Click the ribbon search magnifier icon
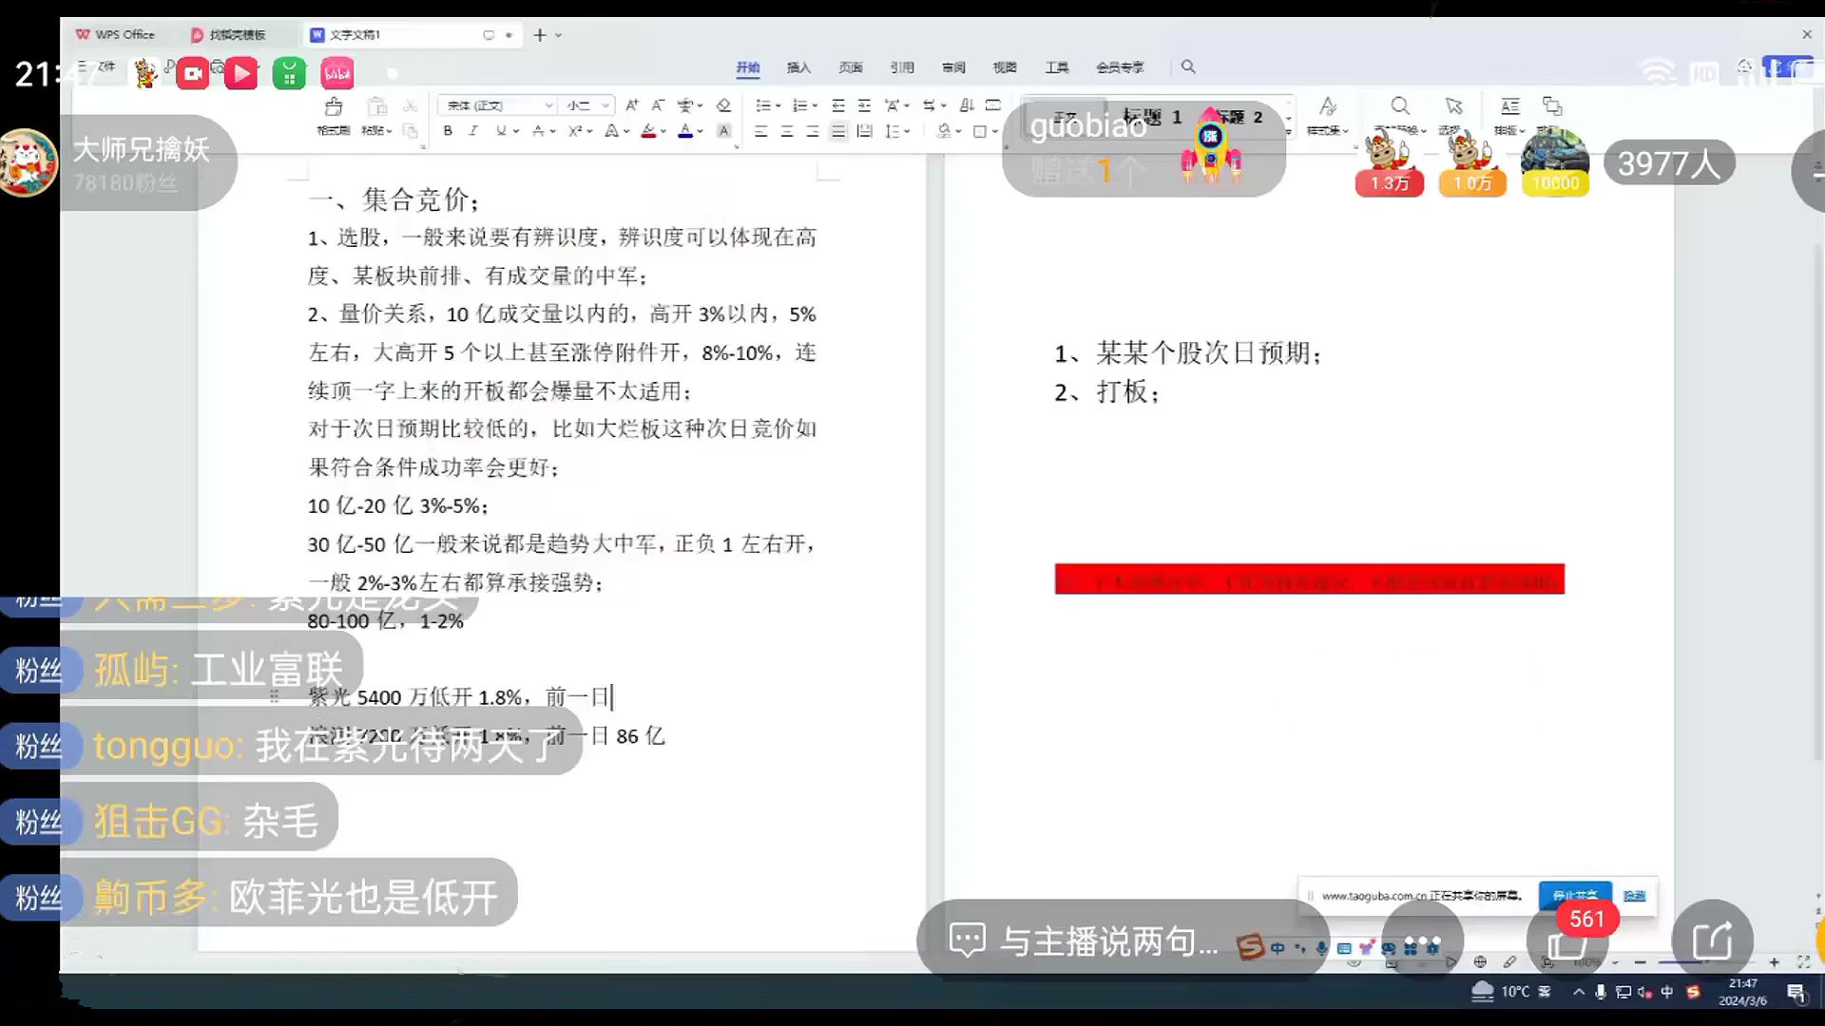1825x1026 pixels. [1188, 67]
